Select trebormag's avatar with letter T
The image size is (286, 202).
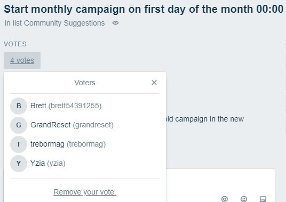click(19, 144)
